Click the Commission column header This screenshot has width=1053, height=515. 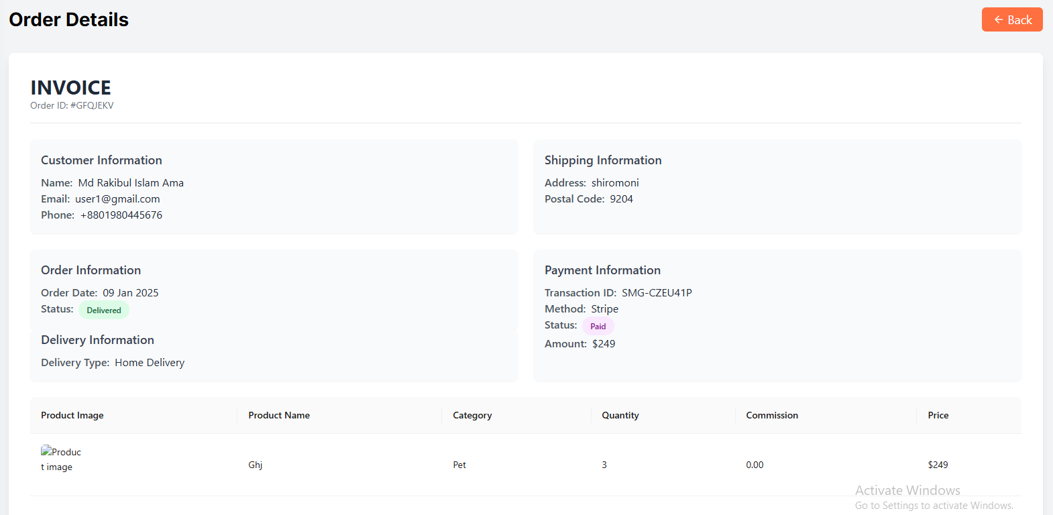(x=772, y=415)
